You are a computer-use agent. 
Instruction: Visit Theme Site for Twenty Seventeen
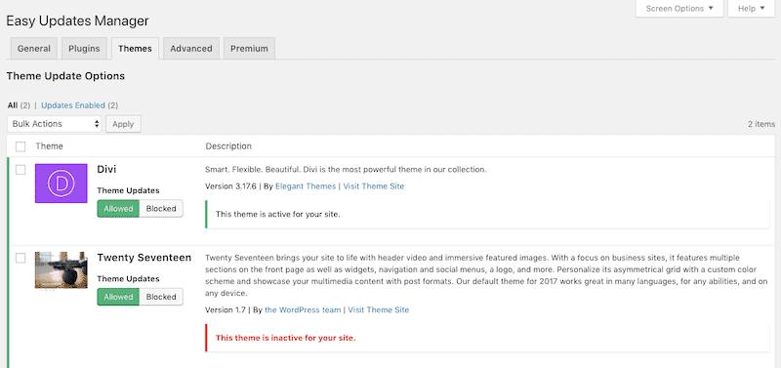coord(379,309)
